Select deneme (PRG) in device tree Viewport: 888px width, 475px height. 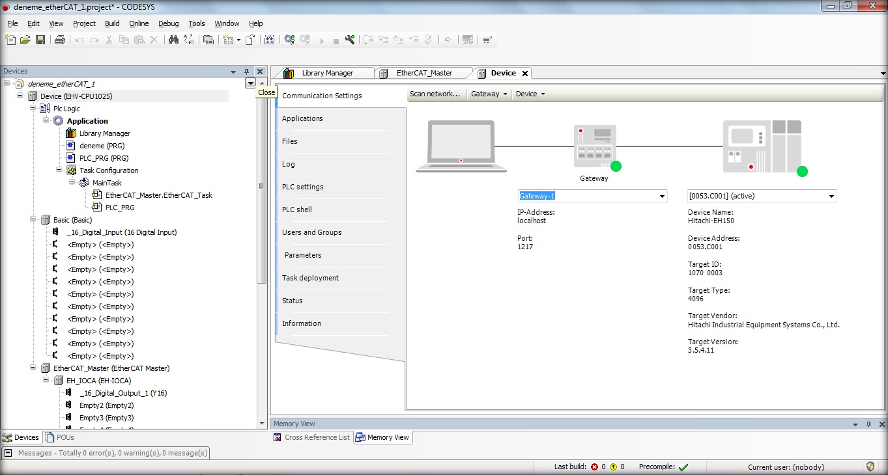pos(102,145)
